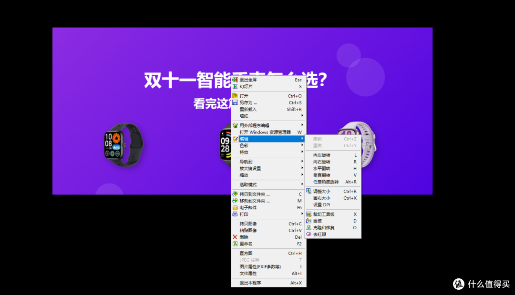Click the black smartwatch in the image

(124, 144)
